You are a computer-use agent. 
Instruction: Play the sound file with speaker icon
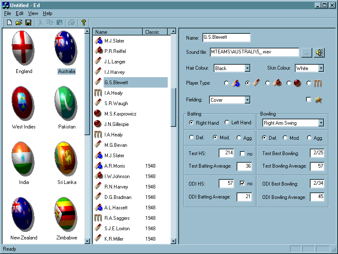pos(319,53)
